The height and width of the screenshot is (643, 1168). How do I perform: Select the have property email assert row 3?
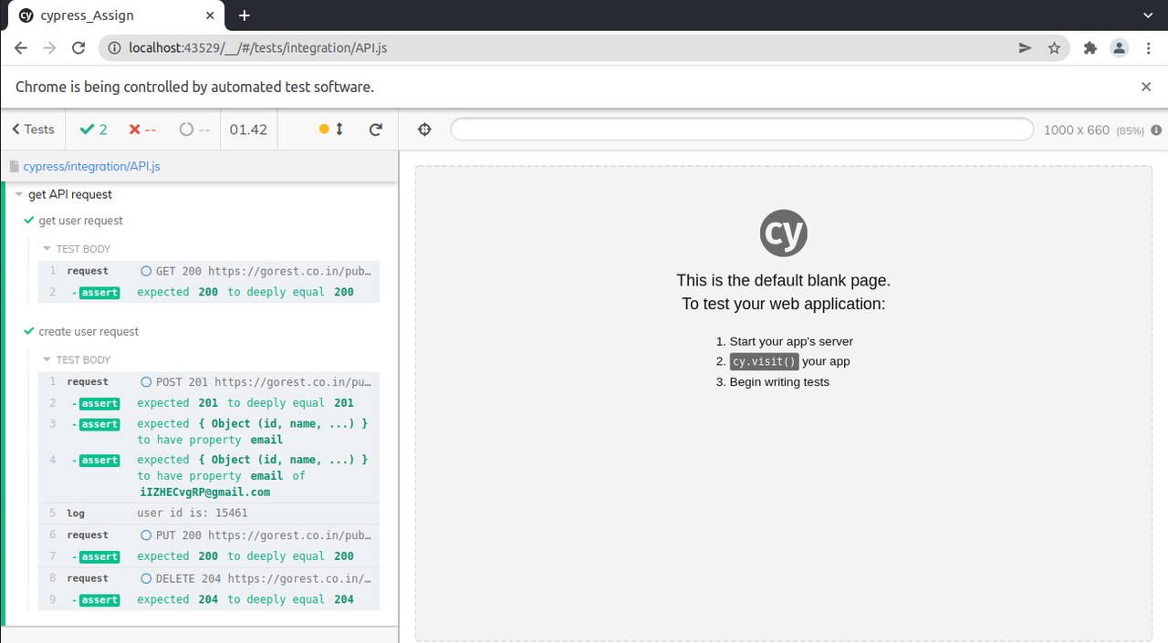[208, 431]
